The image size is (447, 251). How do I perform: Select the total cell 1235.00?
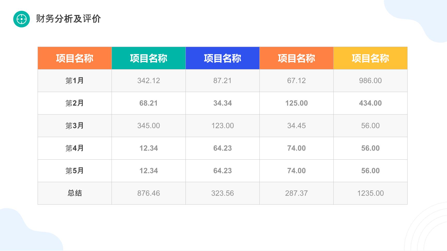370,193
